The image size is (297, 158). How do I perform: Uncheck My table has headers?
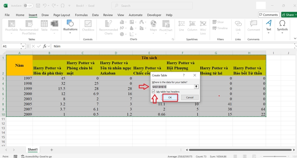pyautogui.click(x=153, y=91)
